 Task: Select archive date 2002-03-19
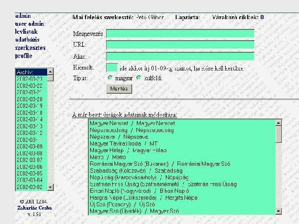(31, 106)
